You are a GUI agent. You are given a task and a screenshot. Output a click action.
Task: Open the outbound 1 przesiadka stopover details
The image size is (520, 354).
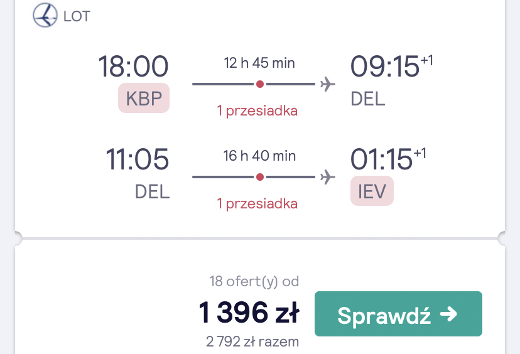[x=257, y=110]
